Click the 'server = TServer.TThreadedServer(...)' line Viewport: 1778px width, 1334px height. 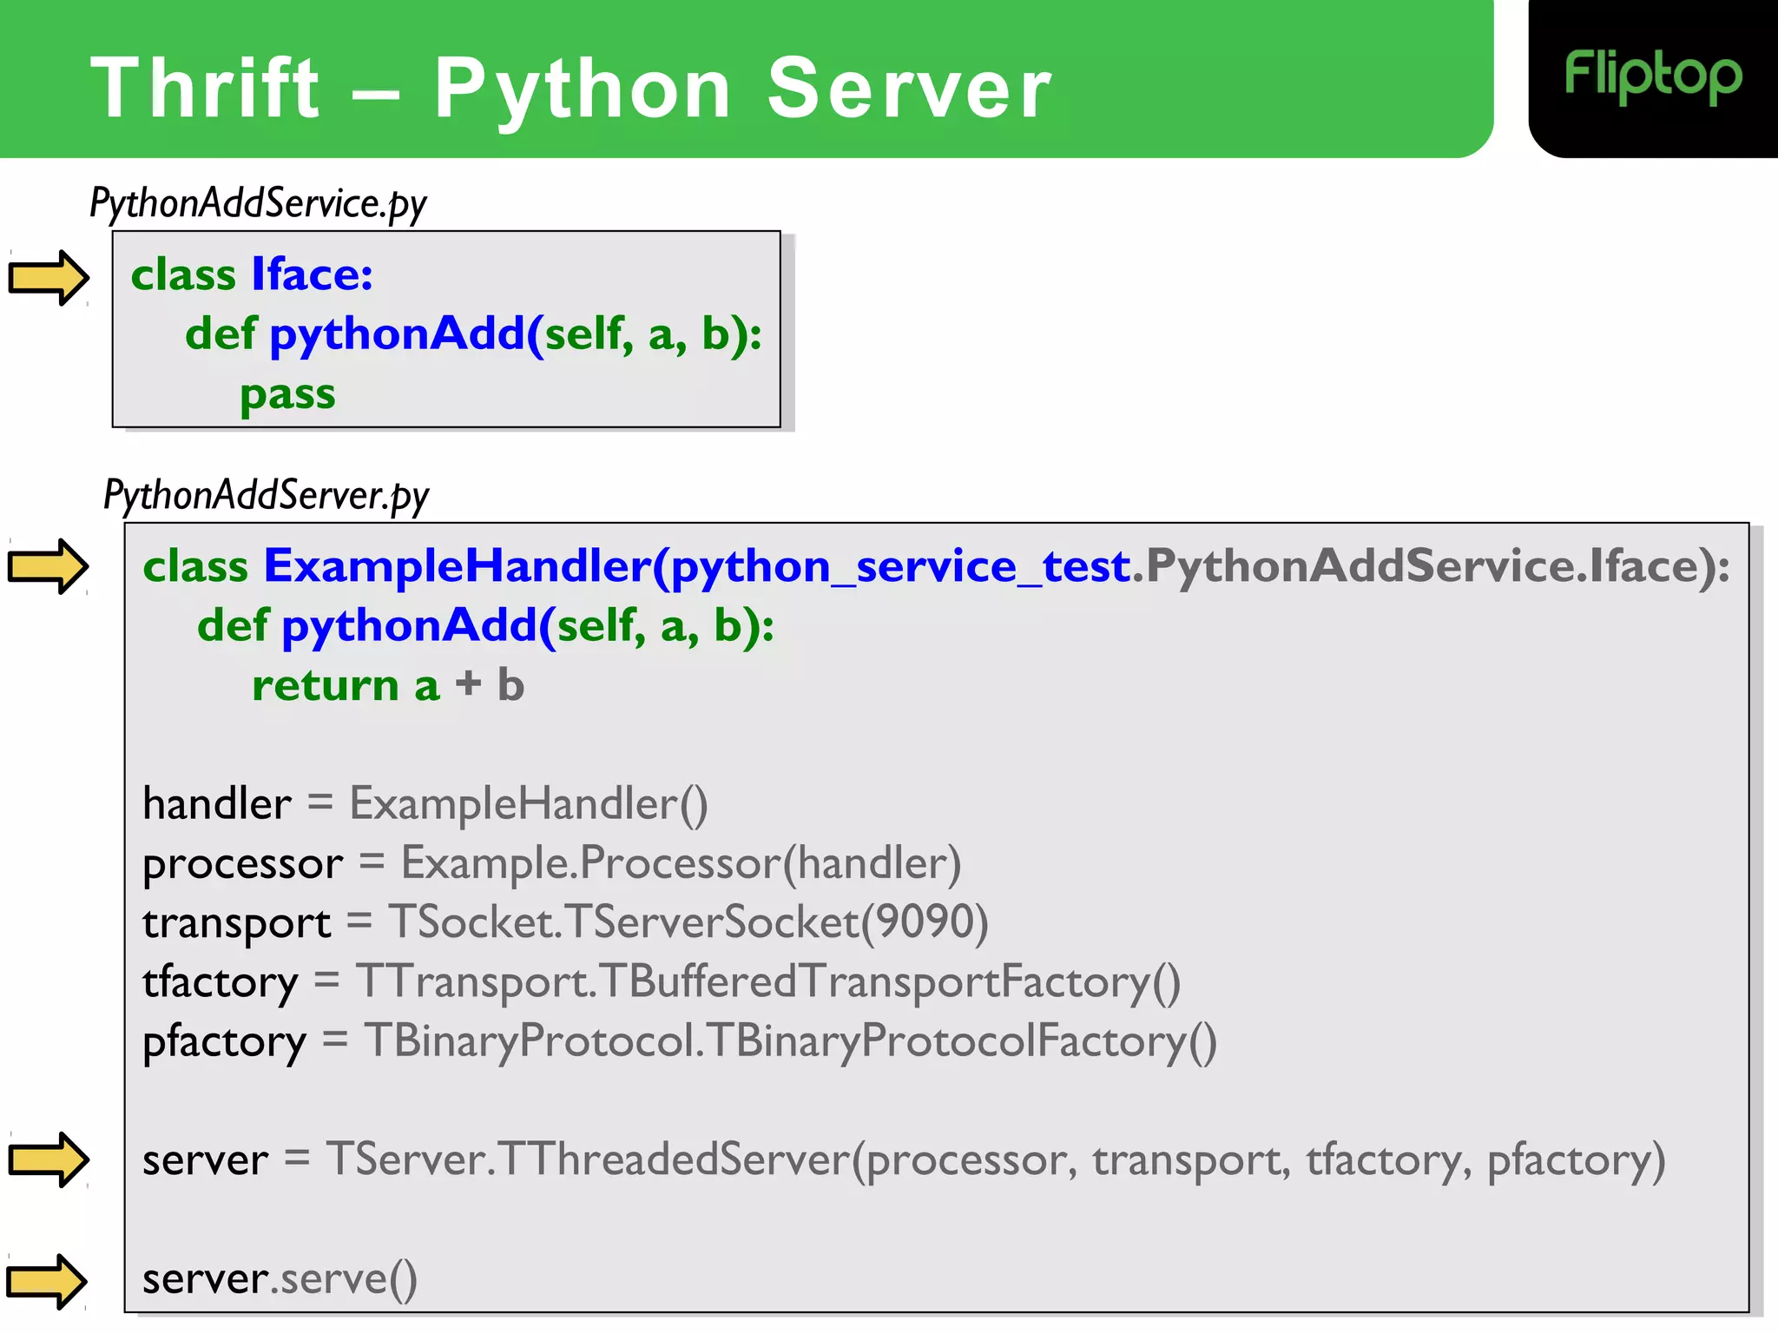904,1161
